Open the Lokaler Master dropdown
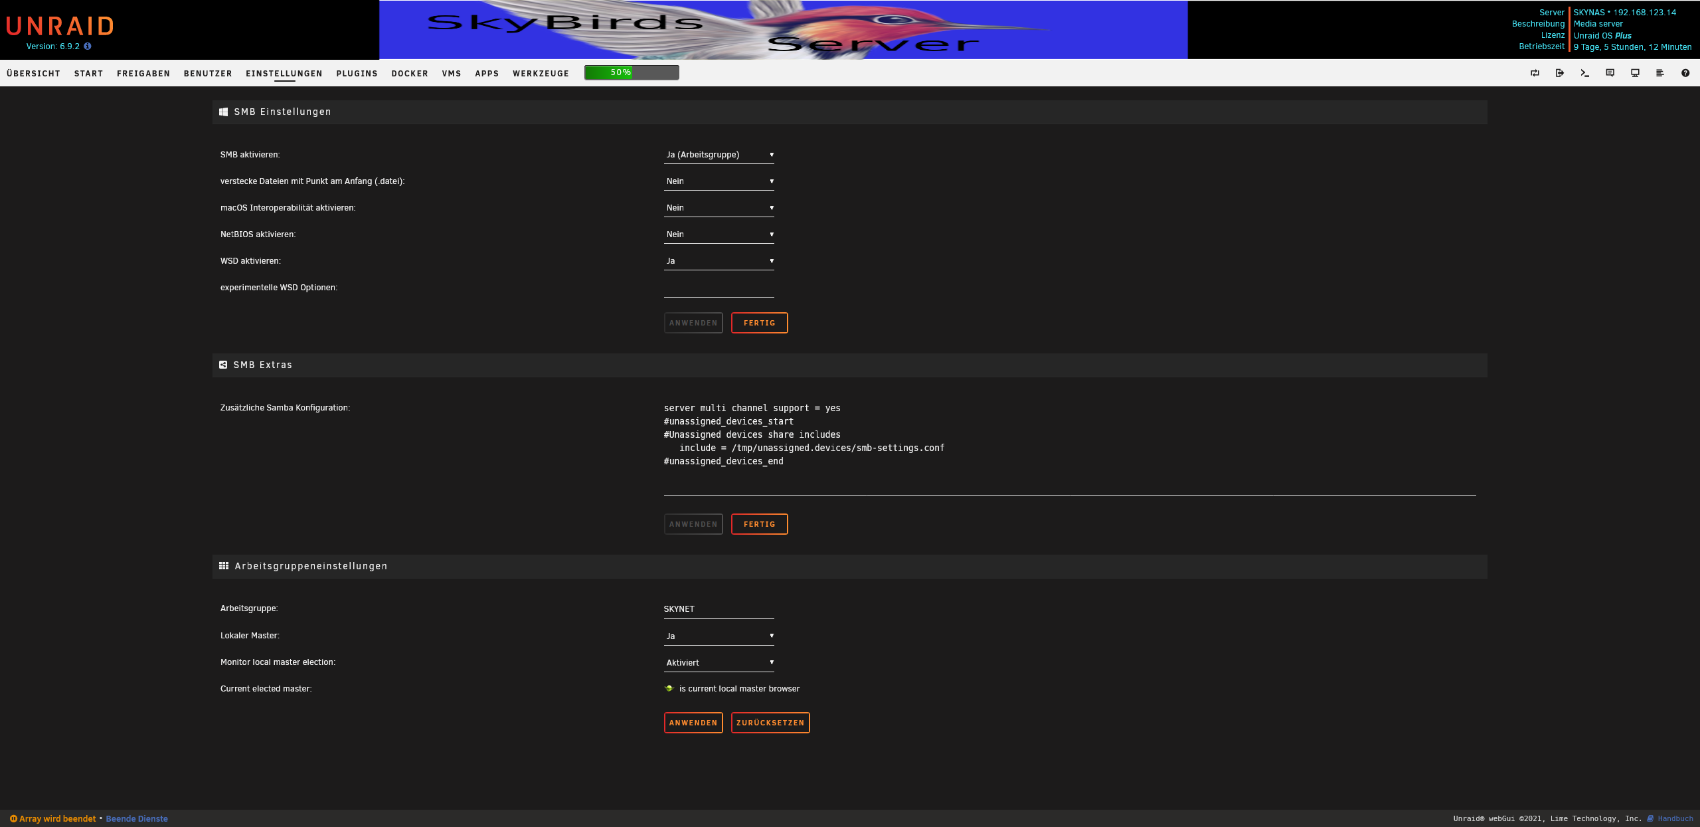Image resolution: width=1700 pixels, height=827 pixels. pos(719,636)
